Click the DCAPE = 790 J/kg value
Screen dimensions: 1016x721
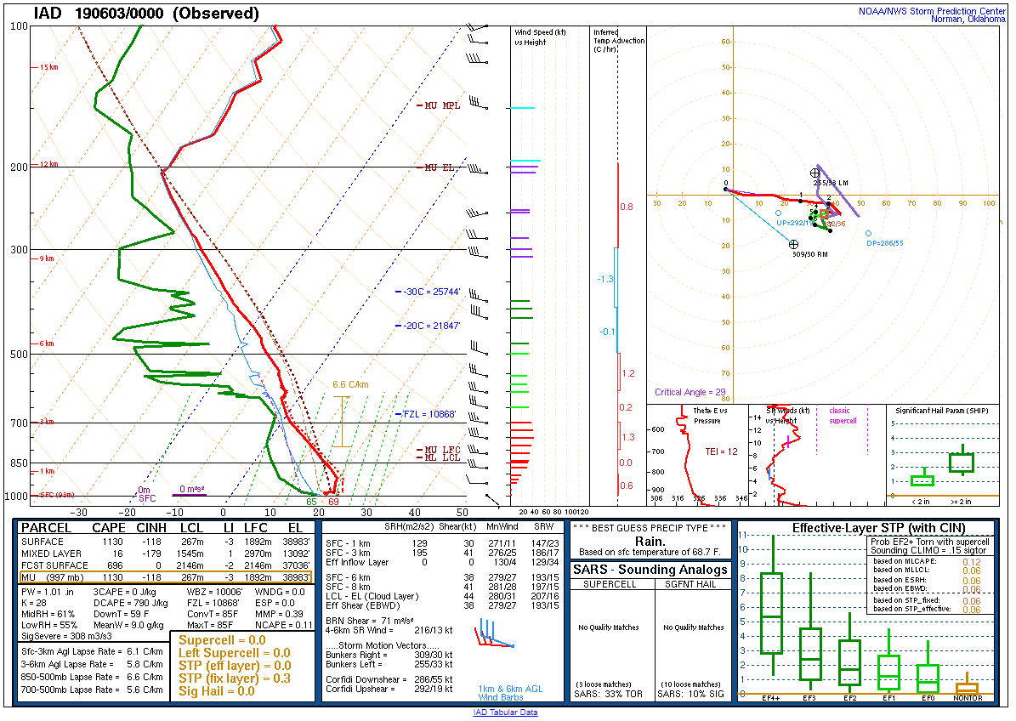pos(131,603)
